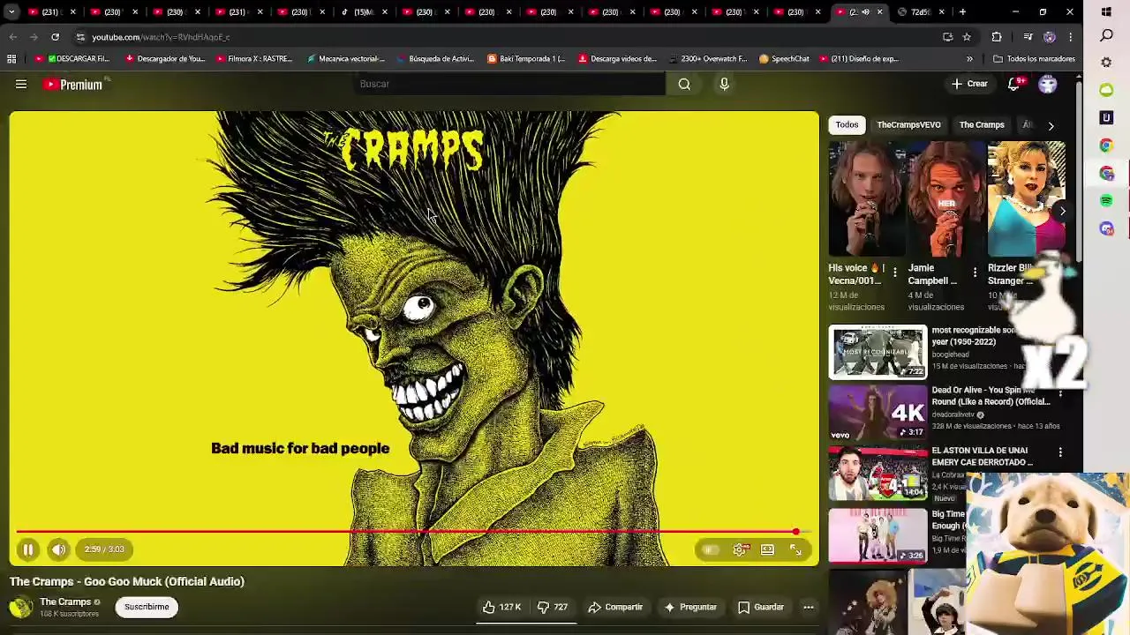The height and width of the screenshot is (635, 1130).
Task: Open options for His voice Vecna short
Action: coord(895,273)
